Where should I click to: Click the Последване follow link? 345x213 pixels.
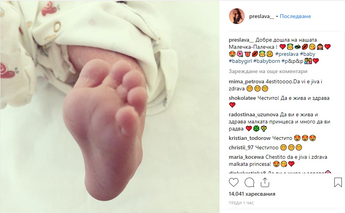tap(295, 16)
